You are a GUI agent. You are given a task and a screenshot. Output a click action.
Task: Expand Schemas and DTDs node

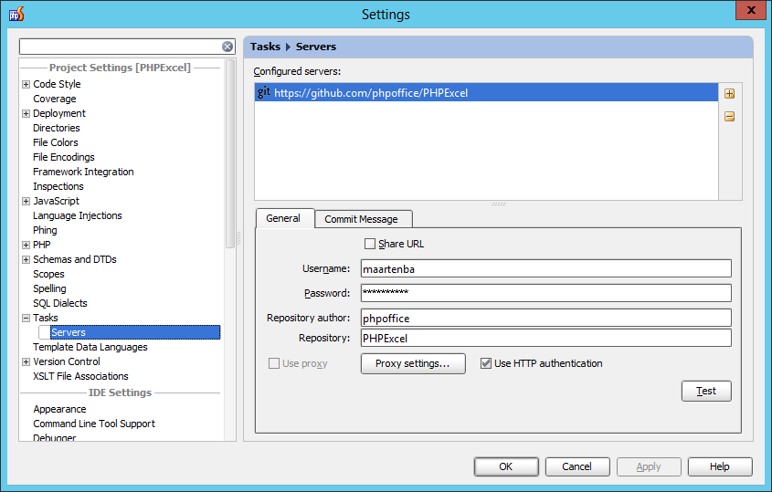[26, 260]
